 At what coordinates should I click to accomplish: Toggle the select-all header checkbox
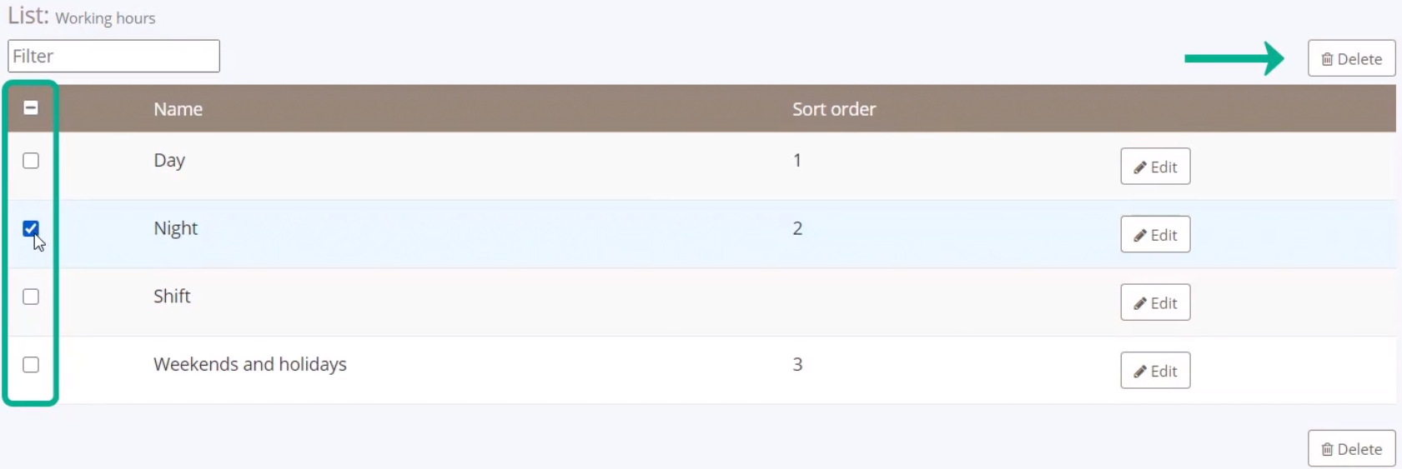point(31,107)
